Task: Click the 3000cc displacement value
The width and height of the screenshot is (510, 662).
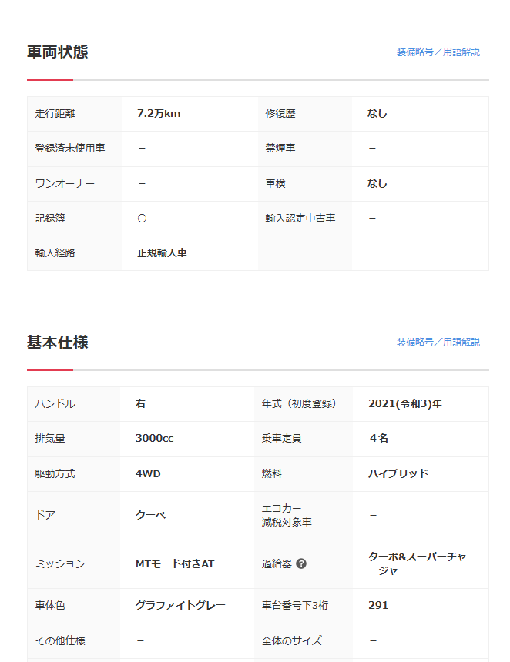Action: tap(155, 439)
